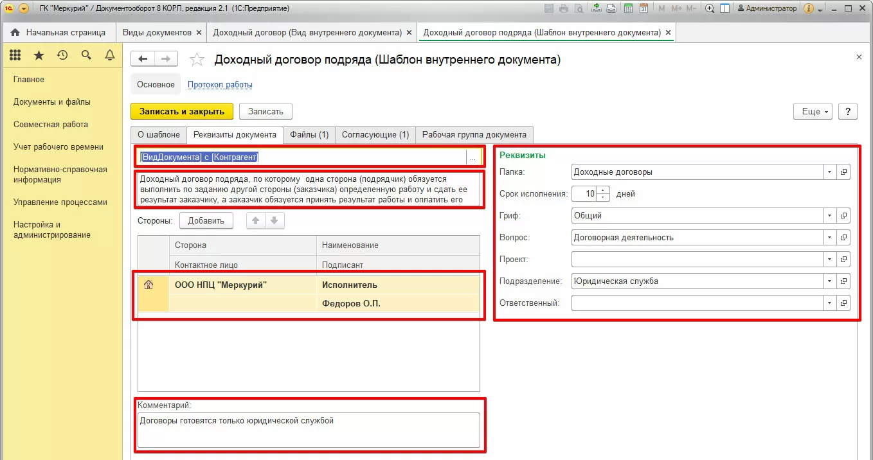Viewport: 873px width, 460px height.
Task: Open the notifications bell icon
Action: tap(110, 56)
